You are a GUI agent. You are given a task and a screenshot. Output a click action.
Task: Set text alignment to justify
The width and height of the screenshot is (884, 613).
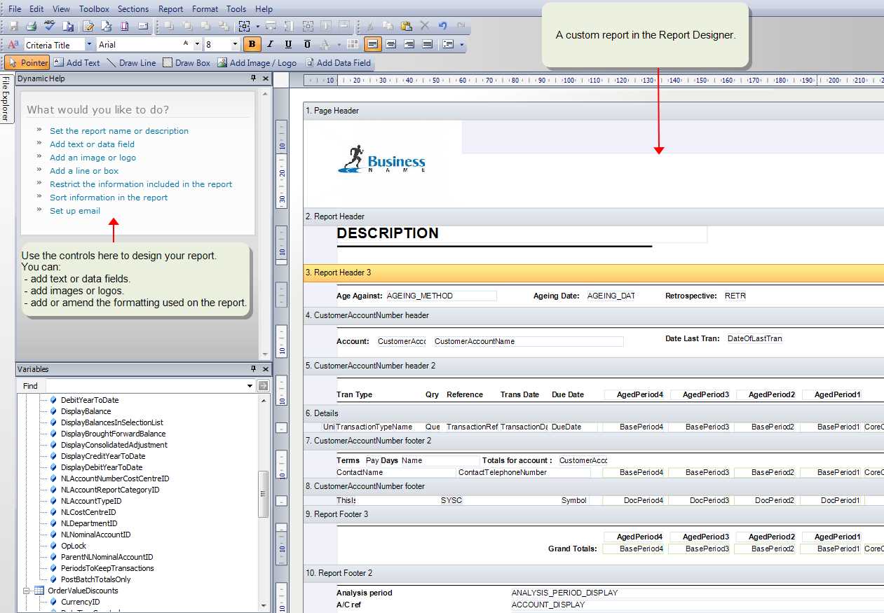tap(428, 44)
